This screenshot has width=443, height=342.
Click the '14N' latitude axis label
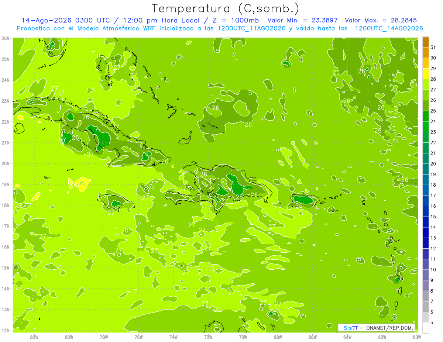point(6,289)
